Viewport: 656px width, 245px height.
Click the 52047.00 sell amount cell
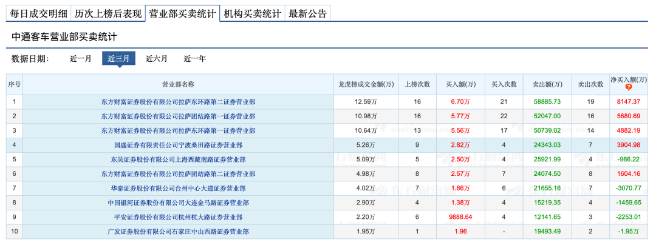547,116
